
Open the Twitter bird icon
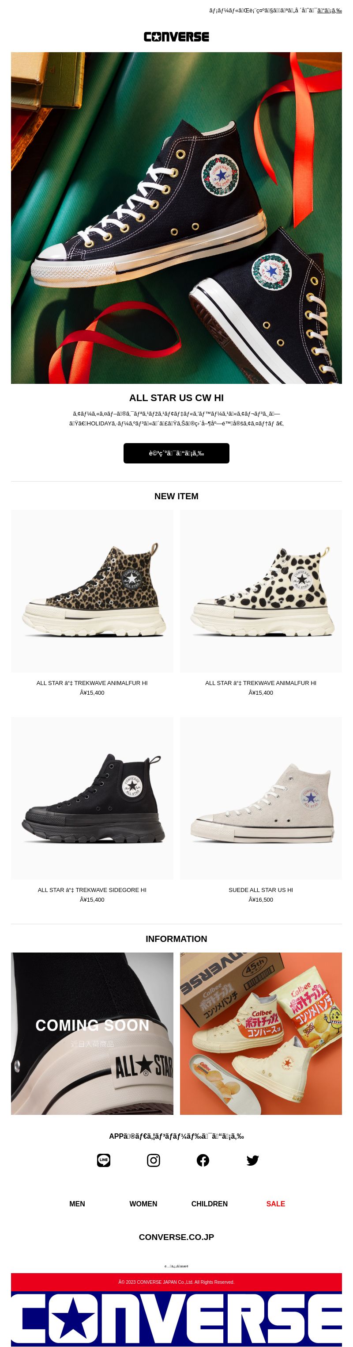click(x=252, y=1160)
